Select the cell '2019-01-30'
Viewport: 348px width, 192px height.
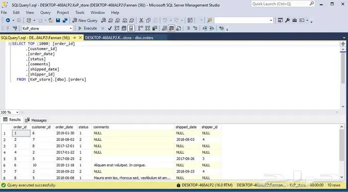[x=65, y=133]
